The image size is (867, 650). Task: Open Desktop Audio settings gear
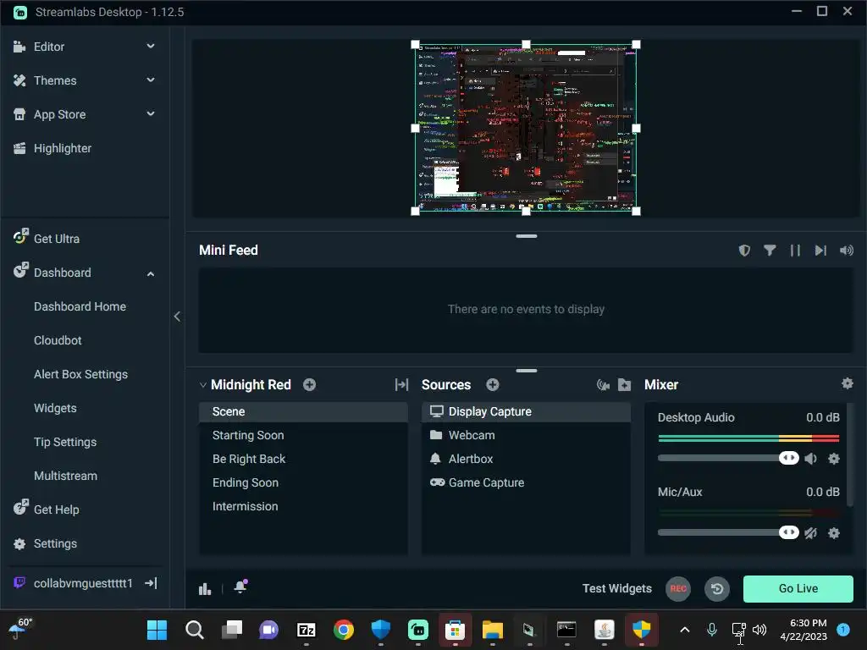834,458
